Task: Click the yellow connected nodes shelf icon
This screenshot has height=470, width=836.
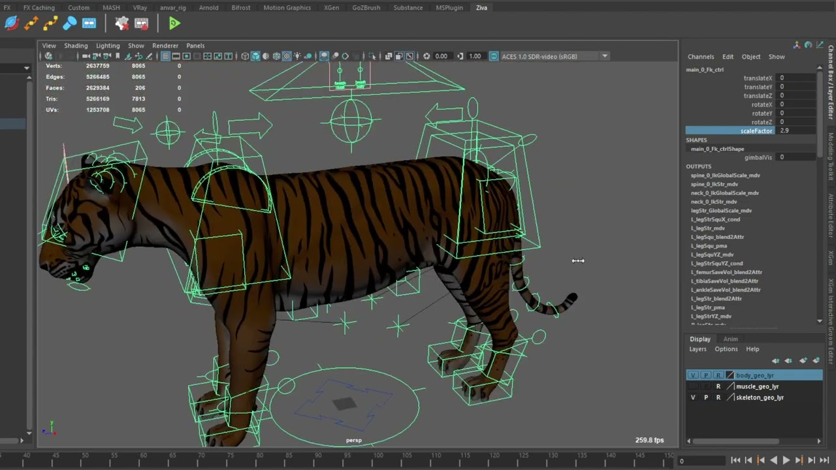Action: coord(50,23)
